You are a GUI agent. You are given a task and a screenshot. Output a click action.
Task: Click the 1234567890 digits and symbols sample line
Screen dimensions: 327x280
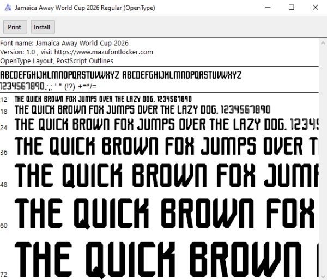49,86
